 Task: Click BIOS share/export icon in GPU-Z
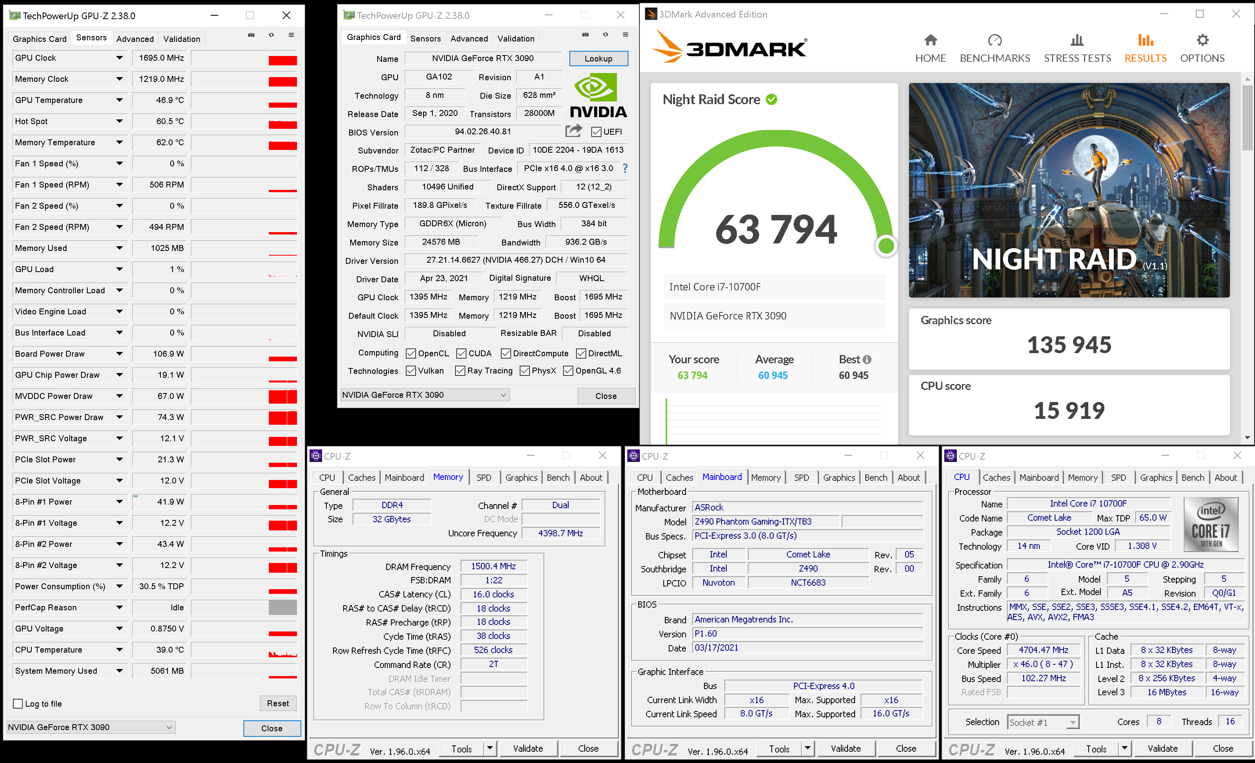(574, 131)
